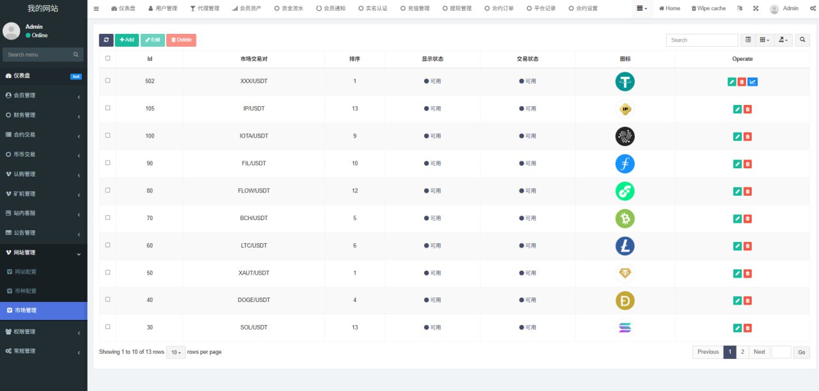Viewport: 819px width, 391px height.
Task: Tick the checkbox for BCH/USDT row
Action: [107, 218]
